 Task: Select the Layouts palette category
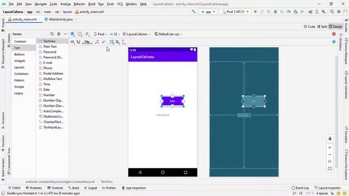(x=19, y=67)
